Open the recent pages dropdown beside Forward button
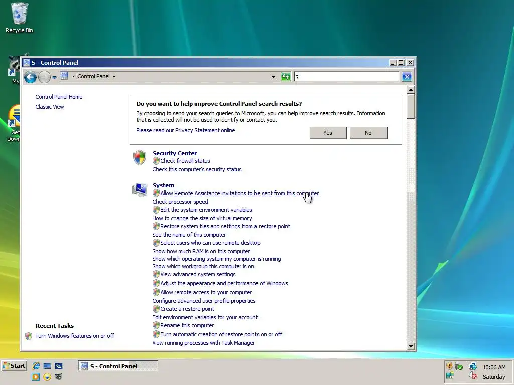 pyautogui.click(x=54, y=78)
